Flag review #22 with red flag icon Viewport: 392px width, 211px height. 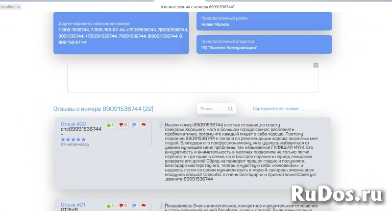(144, 125)
